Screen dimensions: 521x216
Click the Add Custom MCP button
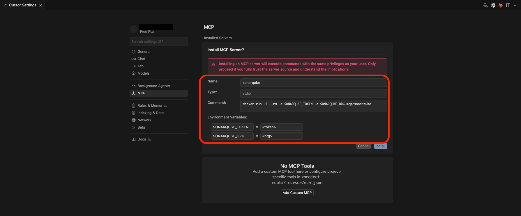pyautogui.click(x=297, y=193)
